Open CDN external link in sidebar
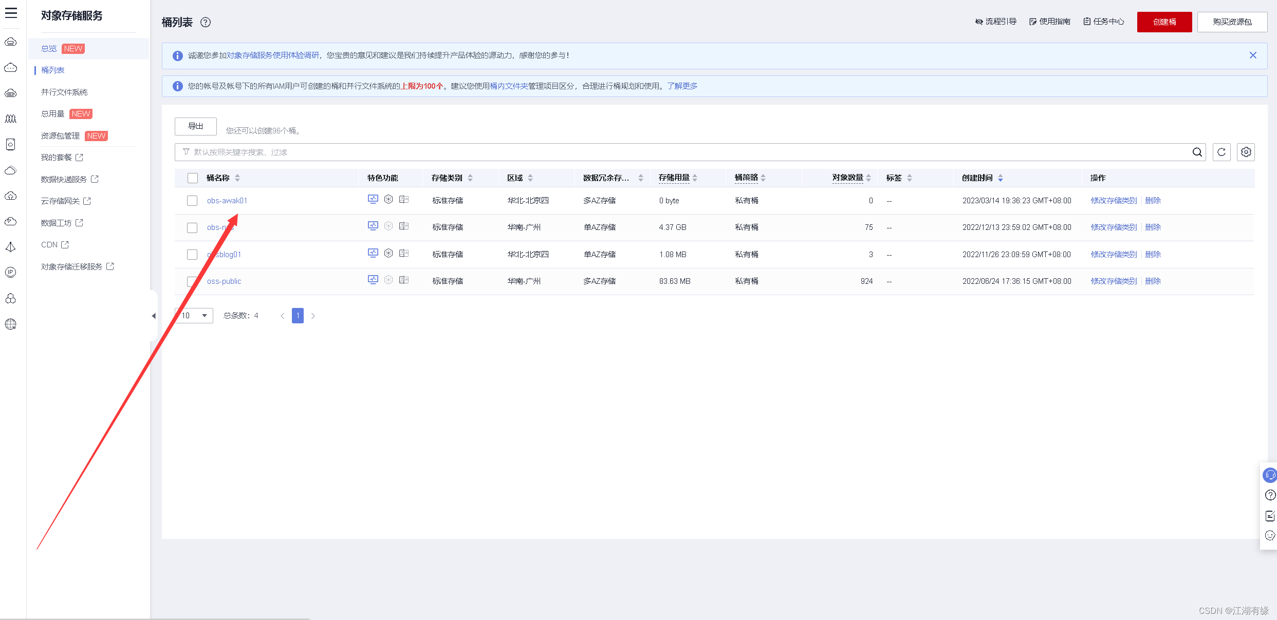The height and width of the screenshot is (620, 1277). (54, 245)
